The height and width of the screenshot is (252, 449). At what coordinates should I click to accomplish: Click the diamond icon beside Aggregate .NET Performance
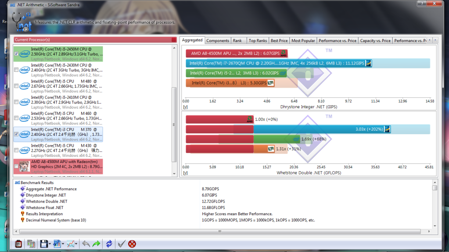coord(23,189)
